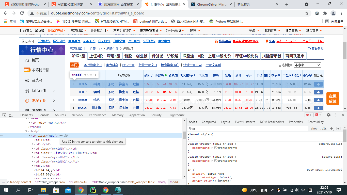The image size is (347, 195).
Task: Collapse the tbody node in the DOM tree
Action: [26, 131]
